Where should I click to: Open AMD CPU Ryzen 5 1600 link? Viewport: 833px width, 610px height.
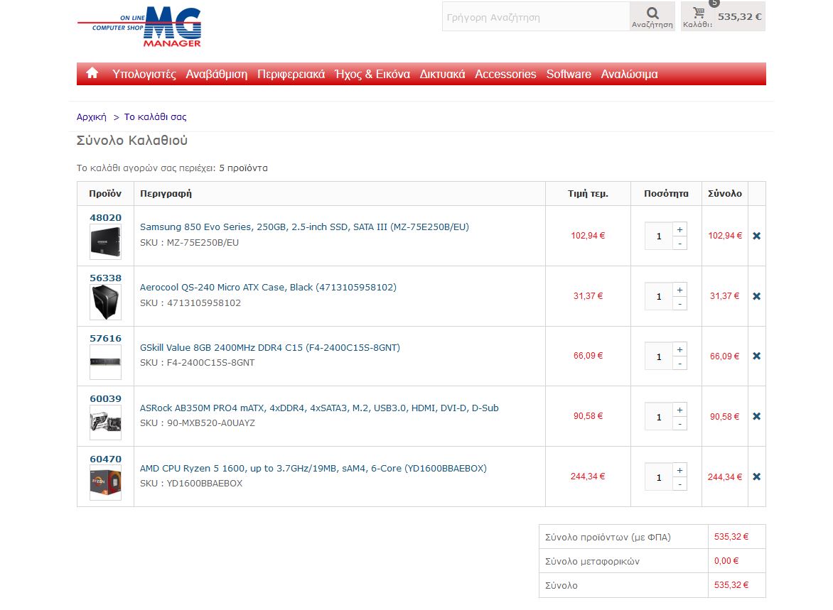click(x=313, y=468)
